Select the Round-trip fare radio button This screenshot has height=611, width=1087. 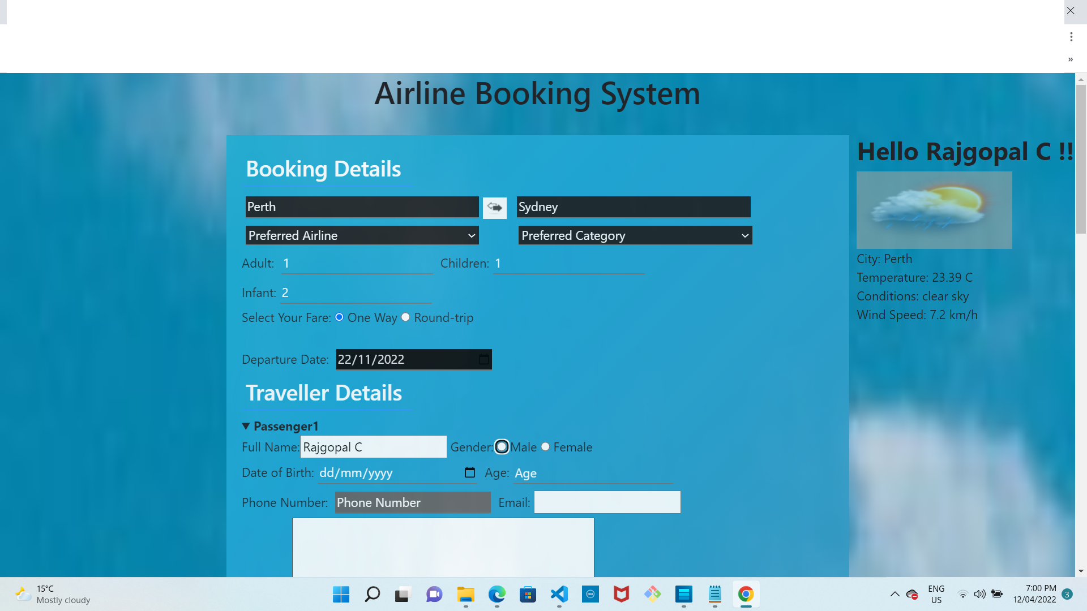pyautogui.click(x=405, y=317)
